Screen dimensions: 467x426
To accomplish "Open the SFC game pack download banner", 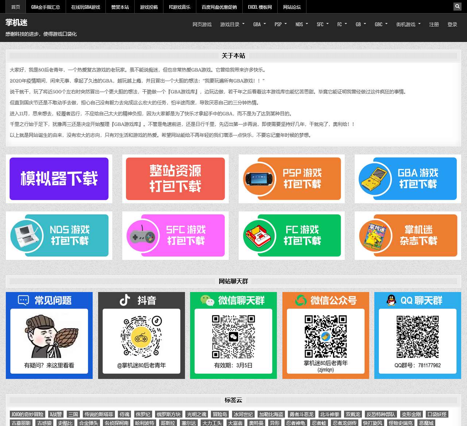I will pos(175,235).
